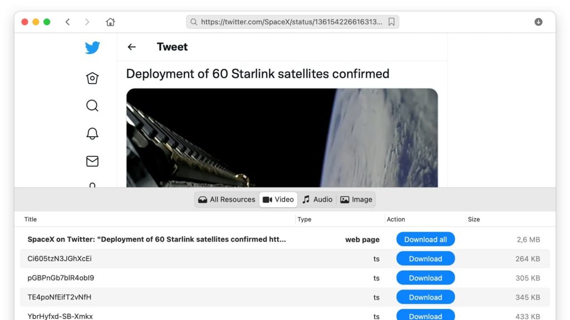Focus the URL address field
Screen dimensions: 570x320
[x=292, y=22]
